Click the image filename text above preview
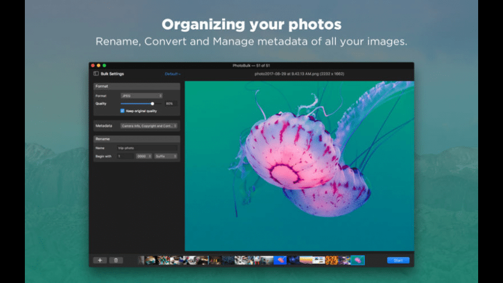The height and width of the screenshot is (283, 503). tap(299, 74)
